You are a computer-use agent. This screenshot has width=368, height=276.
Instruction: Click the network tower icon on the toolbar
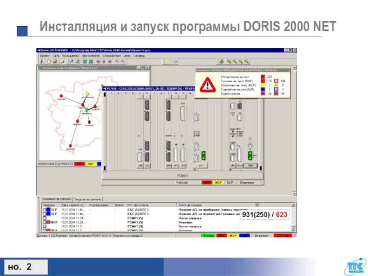(x=42, y=62)
